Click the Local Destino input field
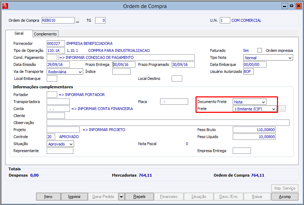Screen dimensions: 304x205 [x=177, y=78]
